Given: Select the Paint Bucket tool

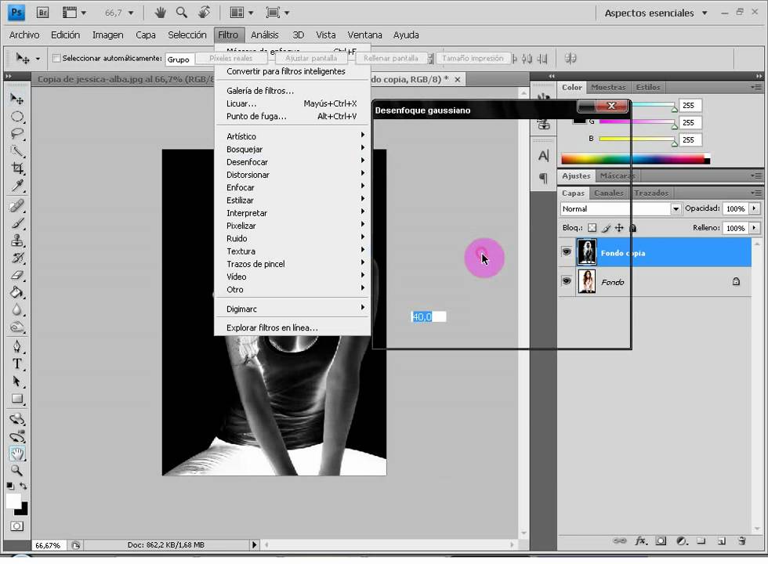Looking at the screenshot, I should [17, 292].
